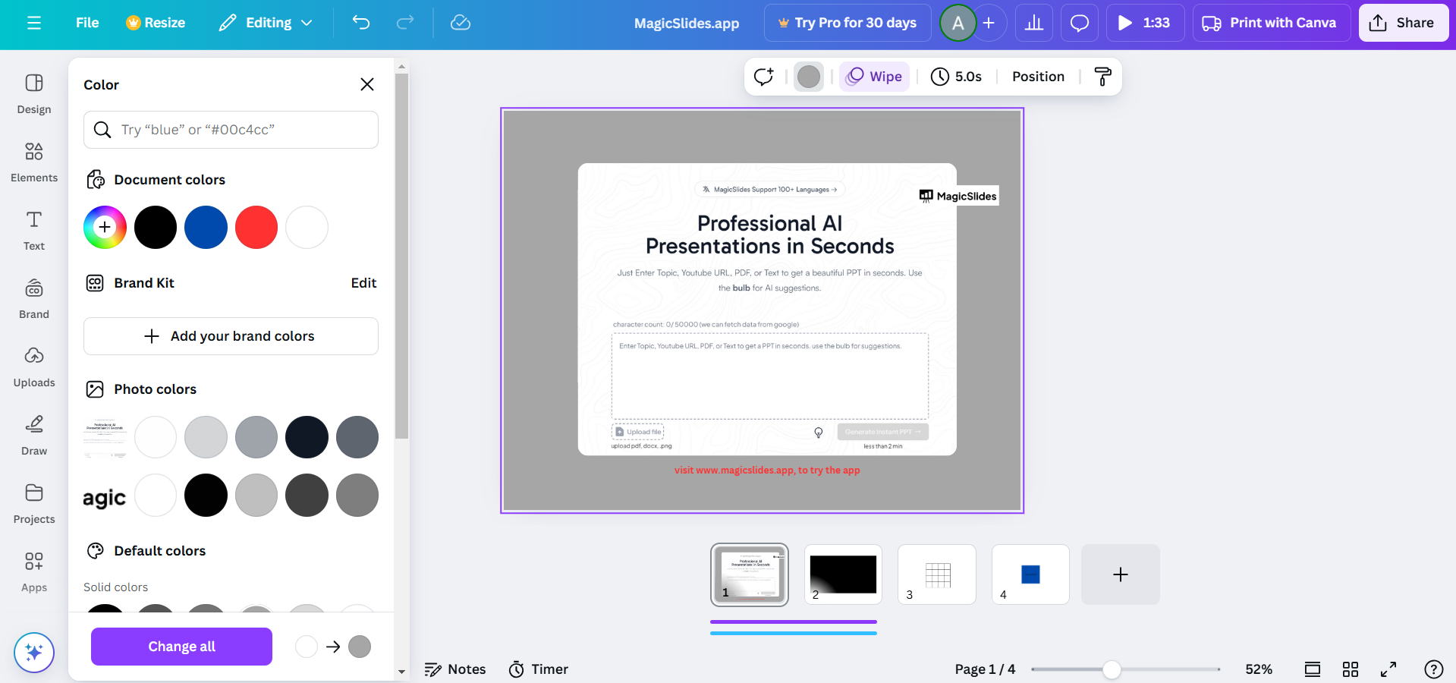The image size is (1456, 683).
Task: Open the grid view of pages
Action: tap(1351, 669)
